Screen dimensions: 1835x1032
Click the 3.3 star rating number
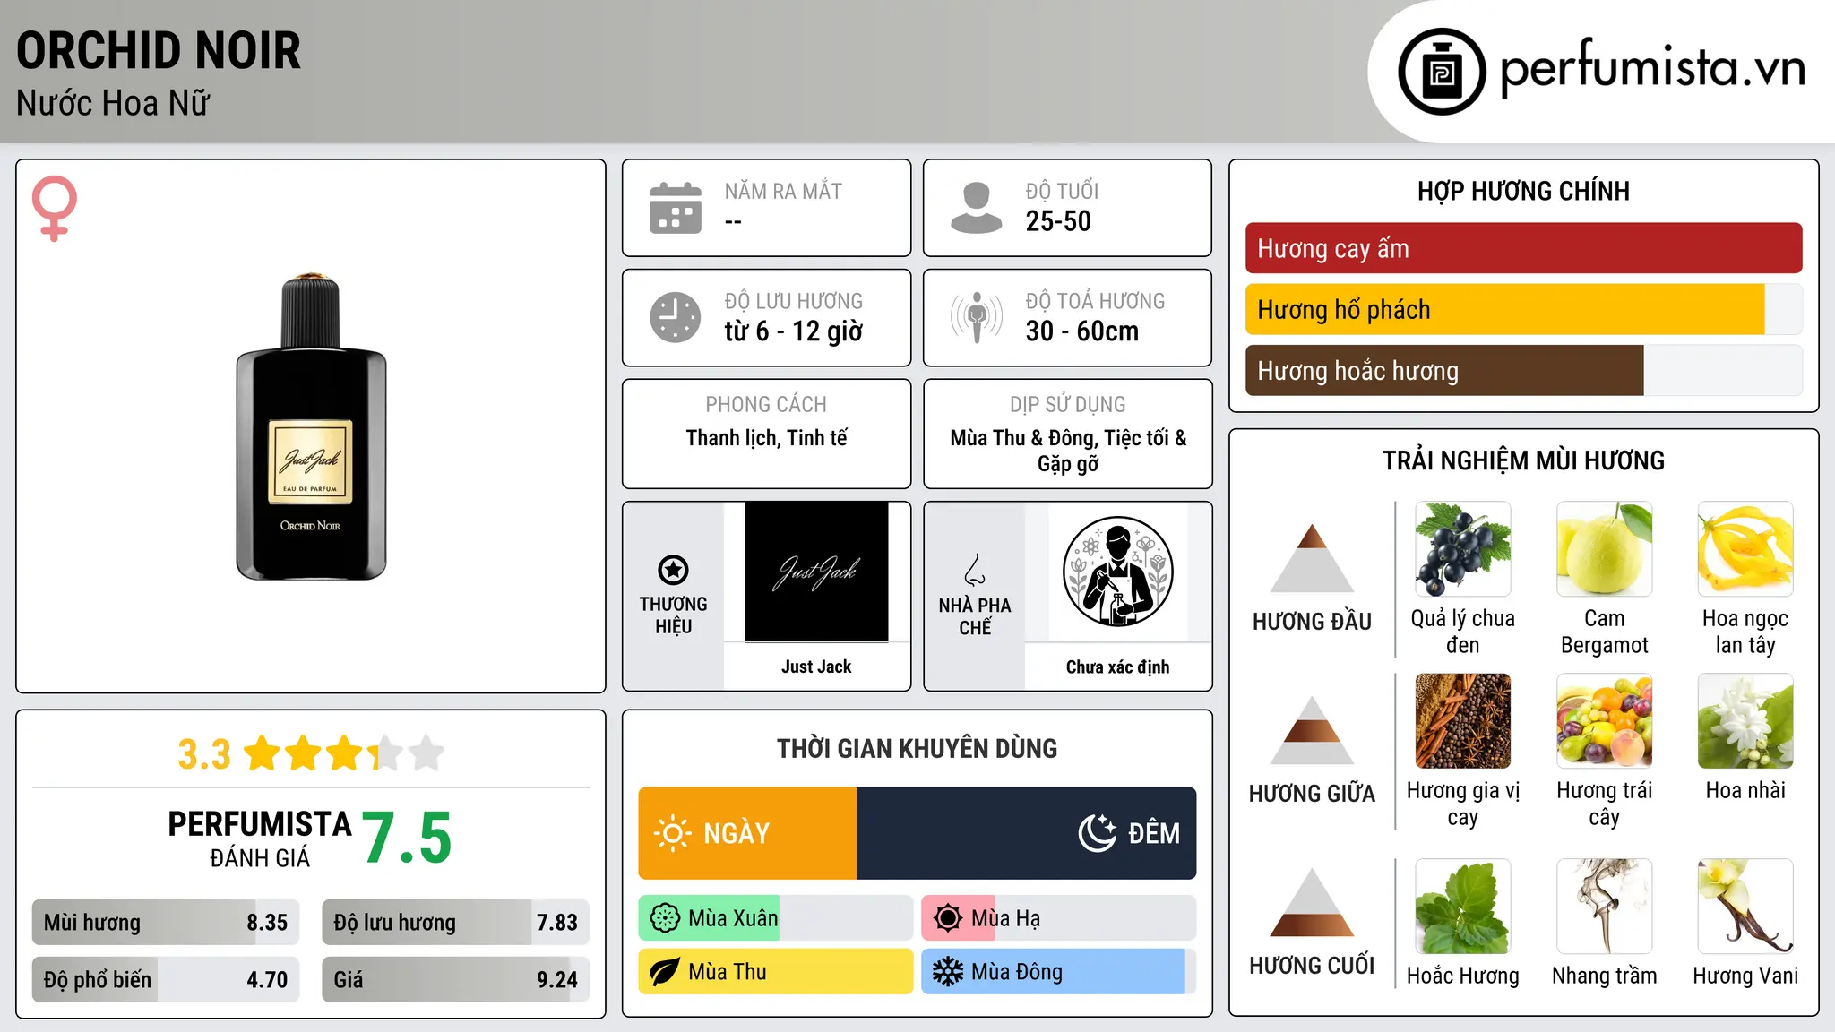[x=204, y=754]
